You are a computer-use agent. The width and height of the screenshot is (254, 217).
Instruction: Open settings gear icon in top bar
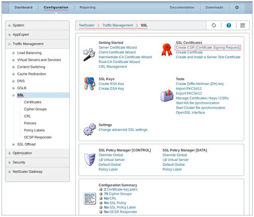[237, 7]
